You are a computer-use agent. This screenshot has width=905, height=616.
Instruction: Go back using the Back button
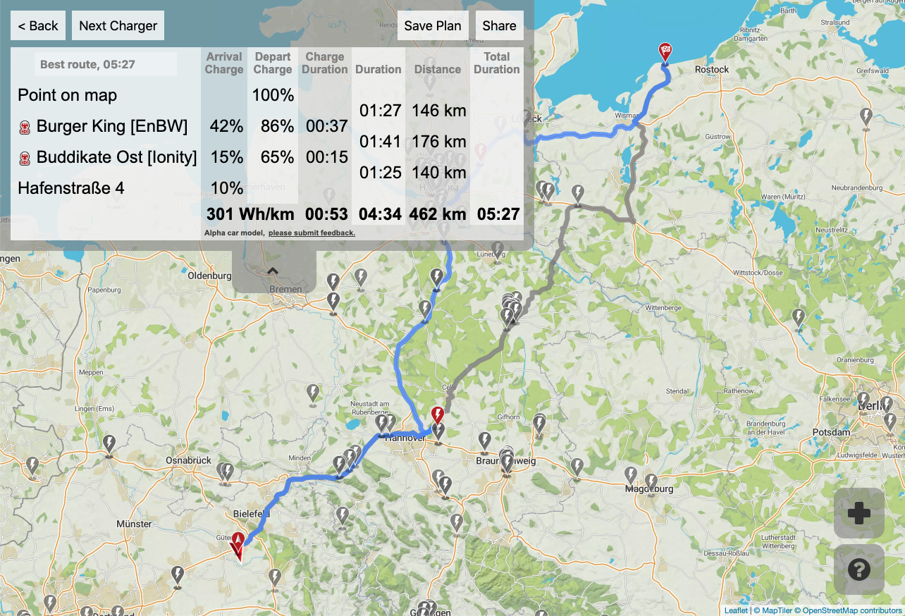(38, 26)
